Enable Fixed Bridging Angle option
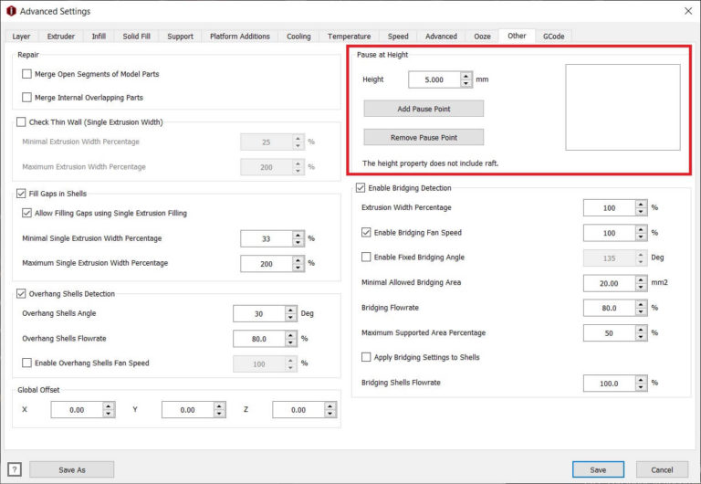The width and height of the screenshot is (701, 484). (367, 258)
